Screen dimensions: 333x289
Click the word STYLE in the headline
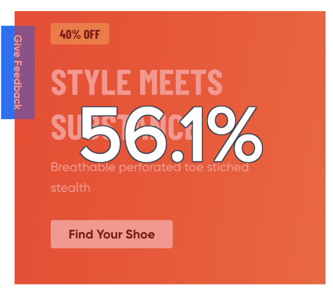91,82
